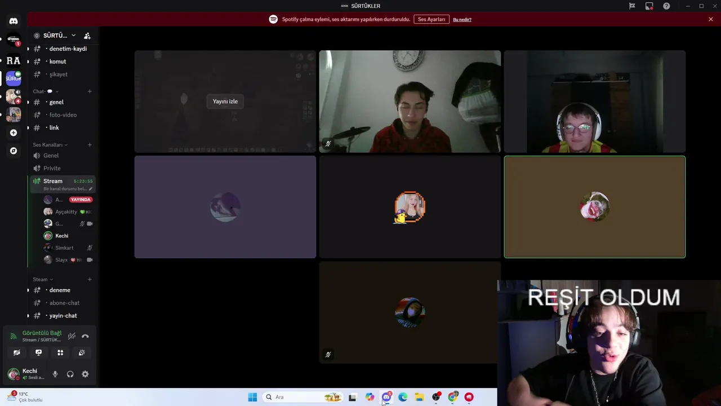Screen dimensions: 721x406
Task: Select the user with YAYINDA badge
Action: point(68,200)
